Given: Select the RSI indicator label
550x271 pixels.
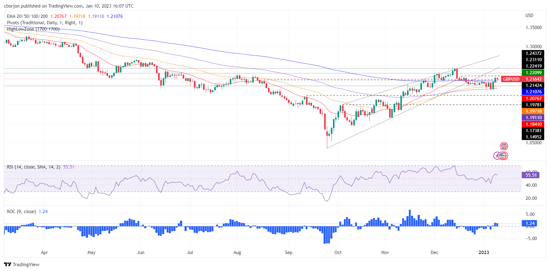Looking at the screenshot, I should click(x=34, y=167).
